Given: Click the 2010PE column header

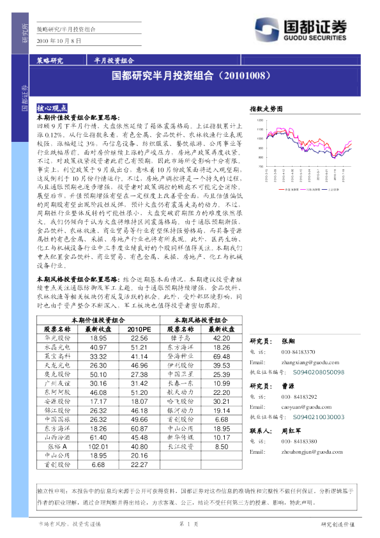Looking at the screenshot, I should pyautogui.click(x=139, y=329).
